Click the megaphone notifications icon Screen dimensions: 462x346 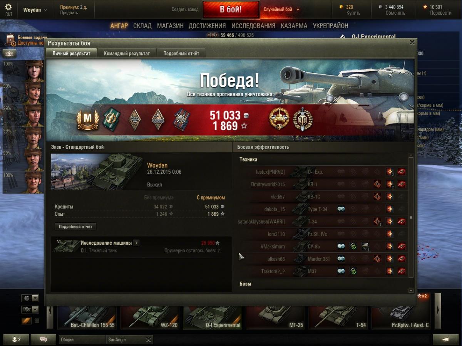pos(446,339)
